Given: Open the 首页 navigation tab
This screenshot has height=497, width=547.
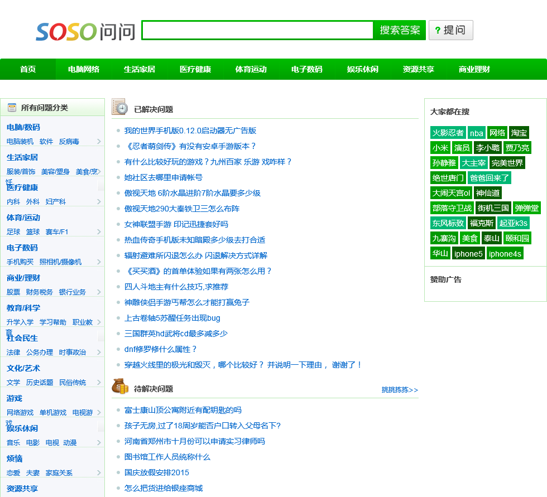Looking at the screenshot, I should click(28, 69).
